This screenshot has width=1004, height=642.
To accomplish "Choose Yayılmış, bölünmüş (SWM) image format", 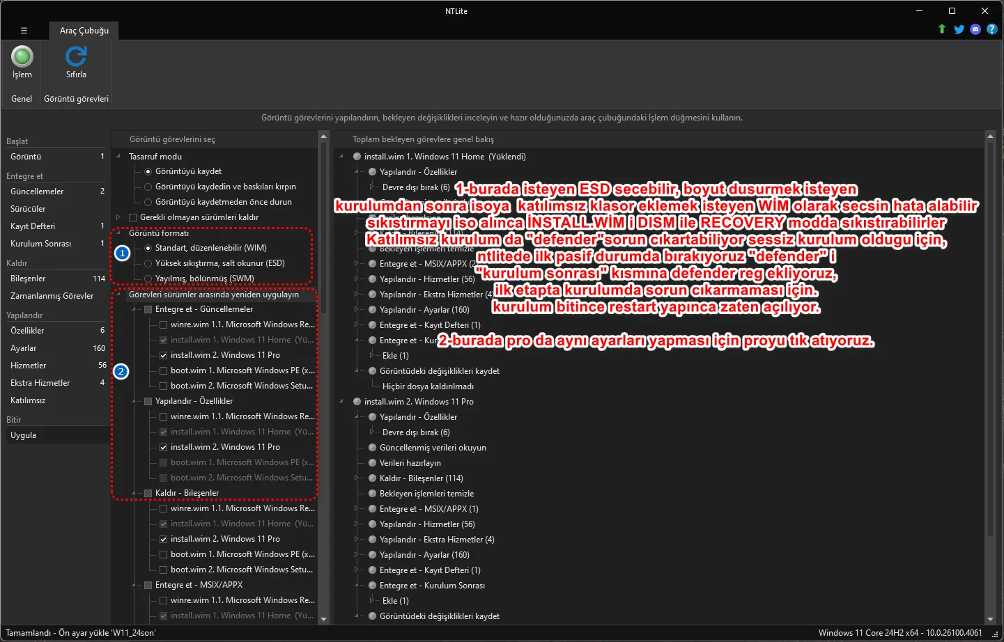I will click(148, 279).
